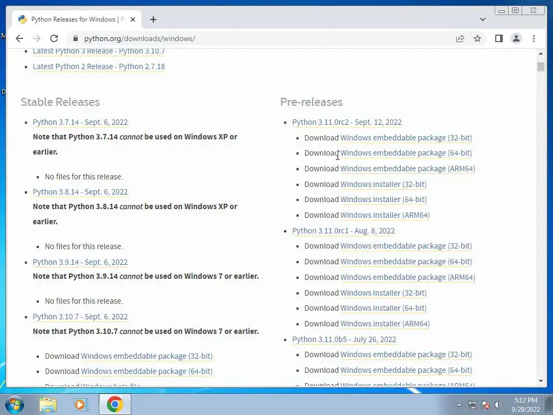
Task: Open the Windows Start menu
Action: point(14,404)
